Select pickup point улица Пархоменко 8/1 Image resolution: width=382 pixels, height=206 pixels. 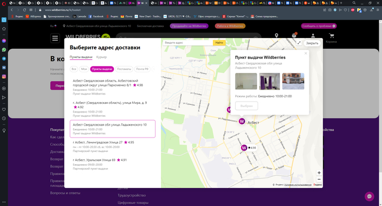(x=112, y=87)
